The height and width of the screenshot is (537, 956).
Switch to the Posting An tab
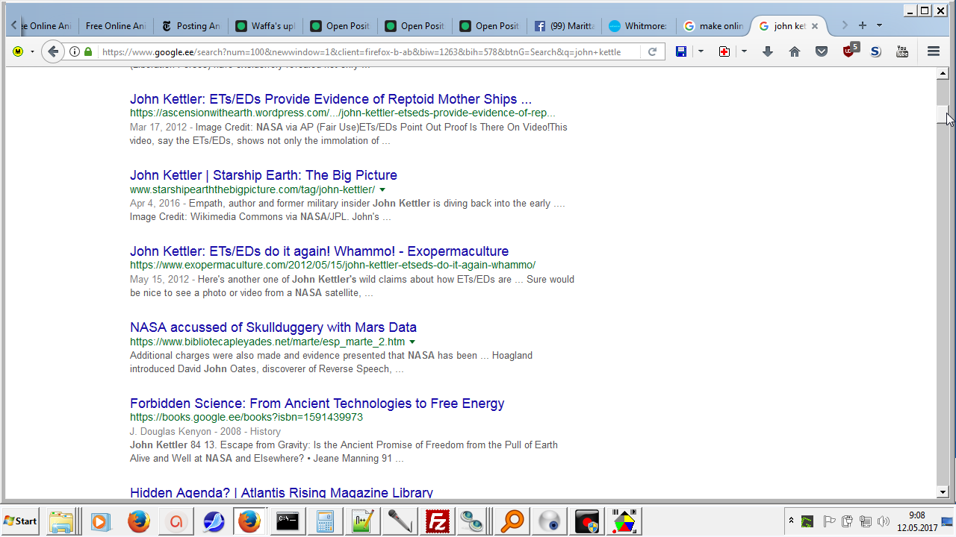point(190,26)
